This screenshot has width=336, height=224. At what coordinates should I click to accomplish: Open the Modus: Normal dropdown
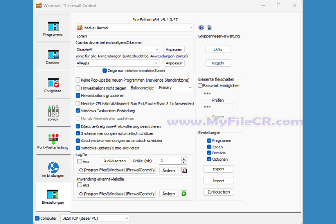134,28
